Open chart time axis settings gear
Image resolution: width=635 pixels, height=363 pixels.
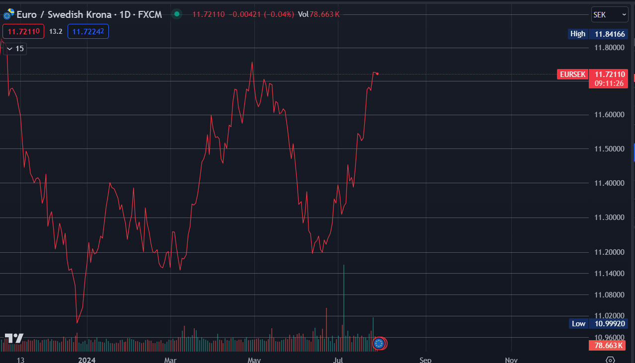point(611,360)
